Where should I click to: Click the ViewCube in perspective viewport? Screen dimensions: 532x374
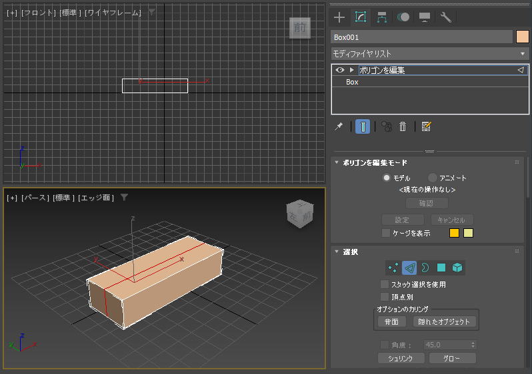300,214
